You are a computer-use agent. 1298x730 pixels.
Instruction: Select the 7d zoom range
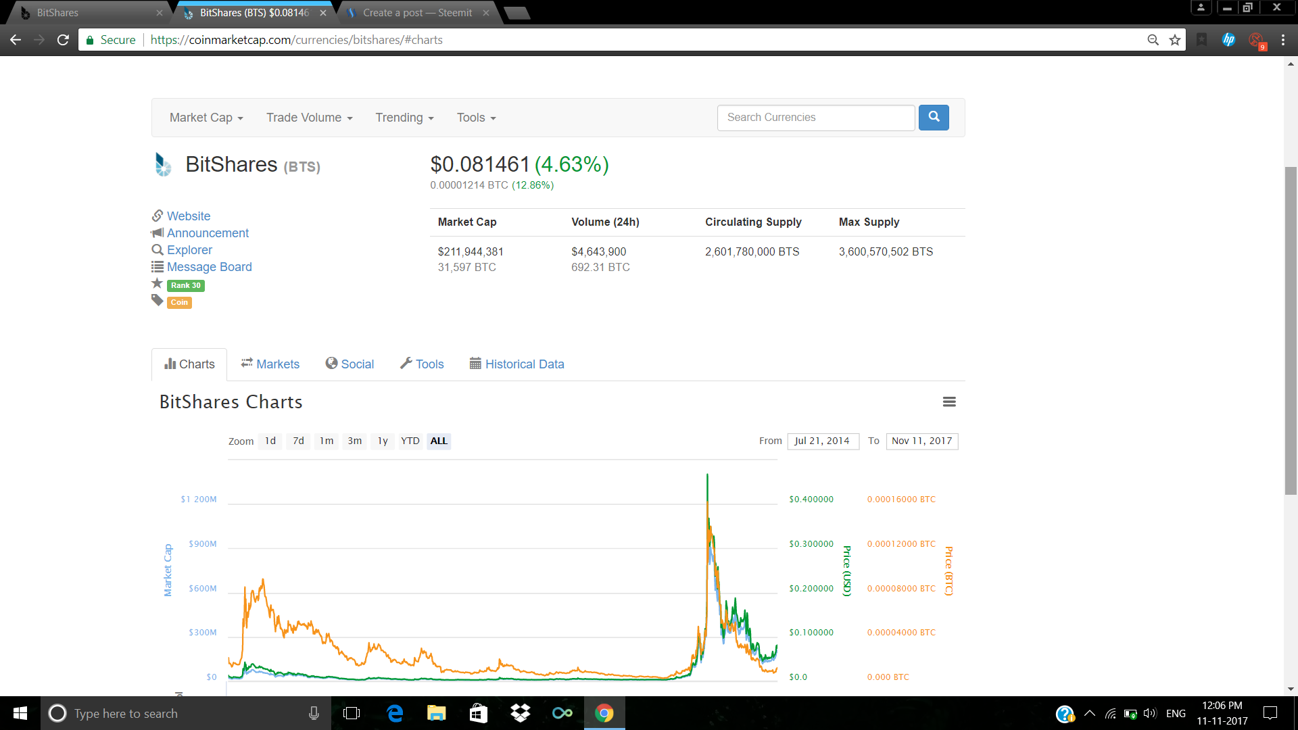click(x=298, y=441)
